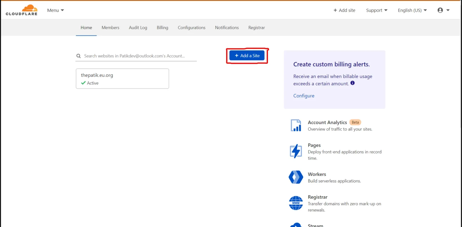Click the Beta badge

(355, 122)
